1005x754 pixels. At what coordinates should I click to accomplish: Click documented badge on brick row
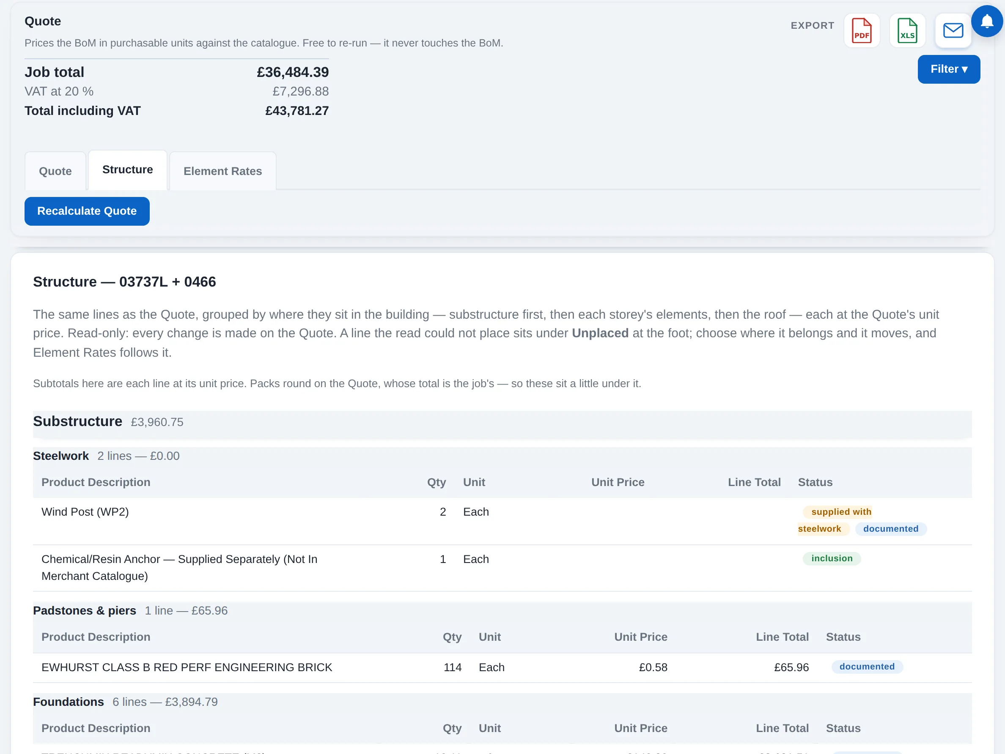pyautogui.click(x=867, y=667)
